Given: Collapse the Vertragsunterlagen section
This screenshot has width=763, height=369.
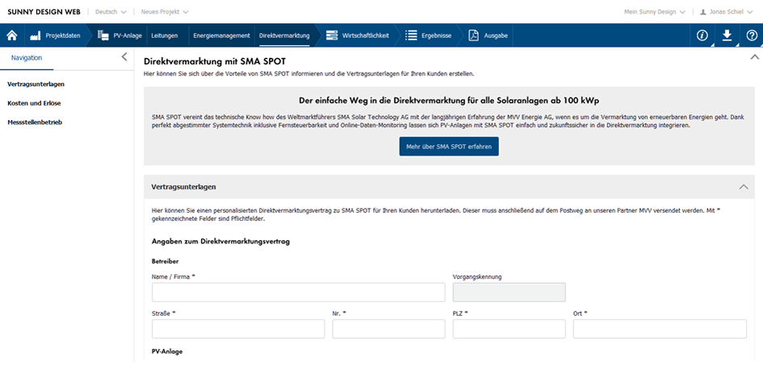Looking at the screenshot, I should tap(744, 186).
